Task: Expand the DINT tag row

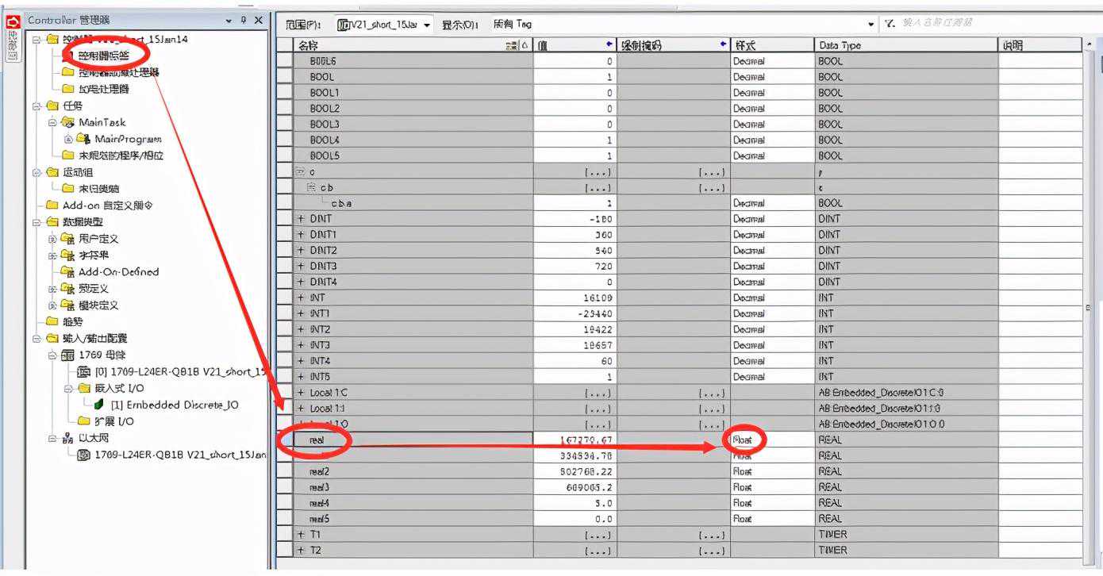Action: tap(301, 219)
